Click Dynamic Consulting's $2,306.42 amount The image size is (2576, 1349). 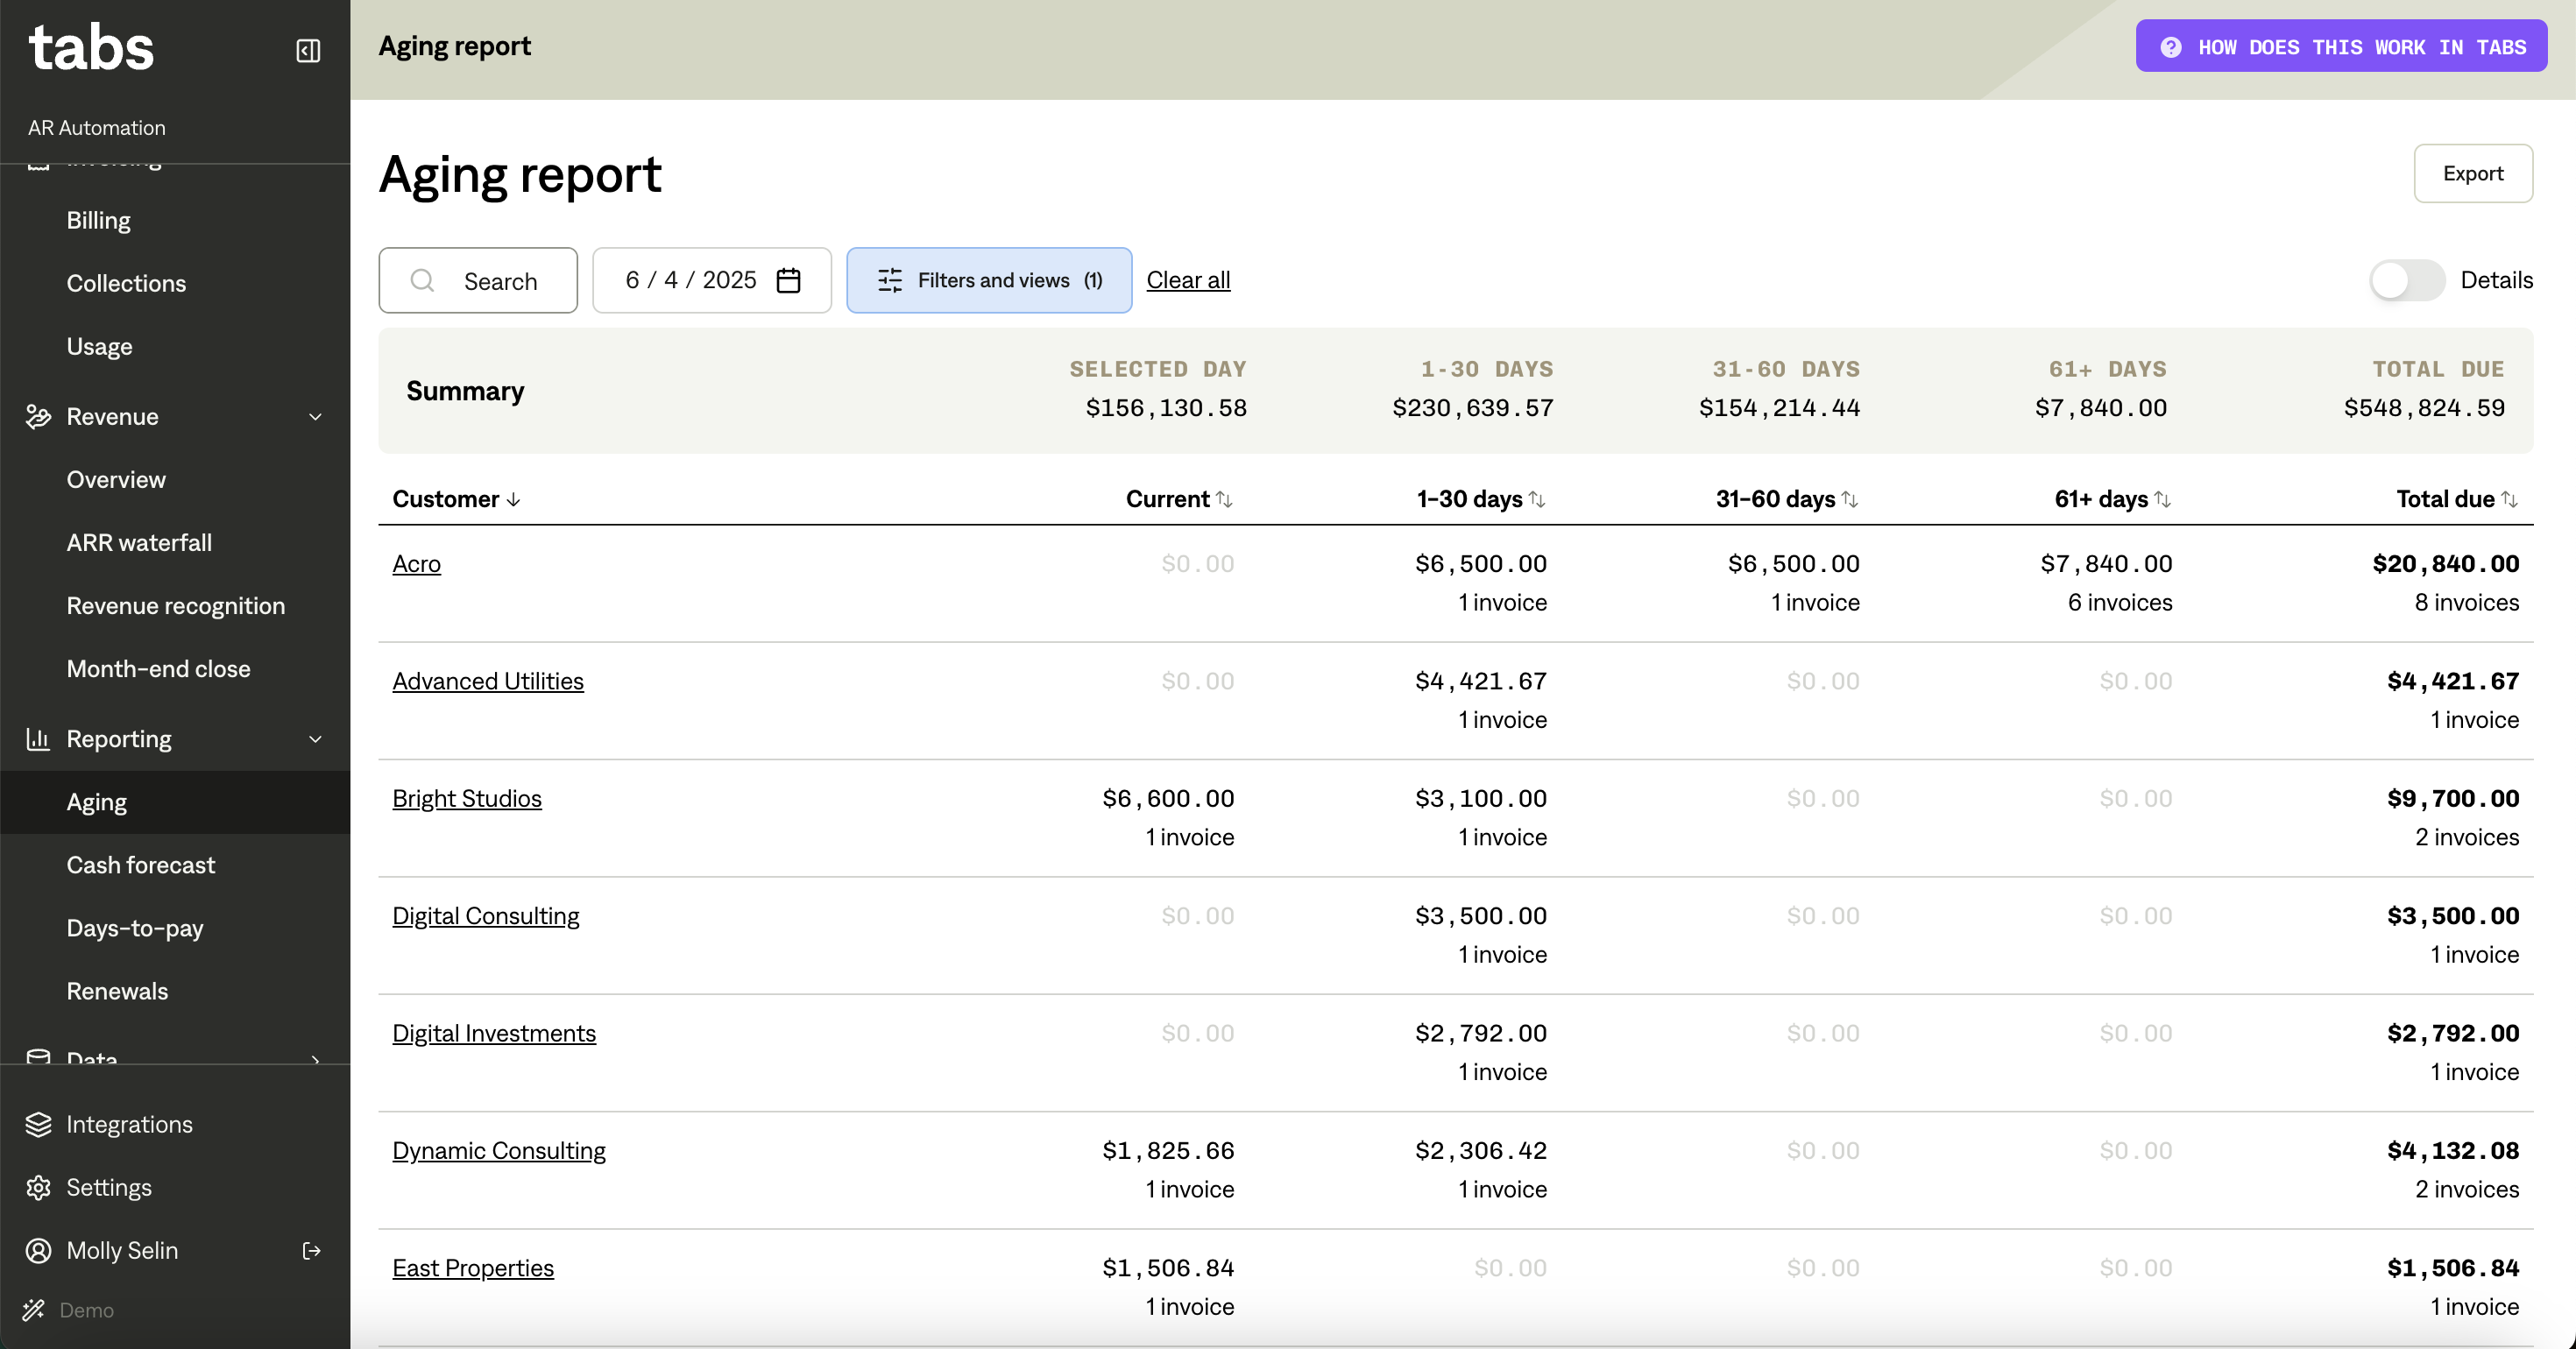pyautogui.click(x=1481, y=1150)
